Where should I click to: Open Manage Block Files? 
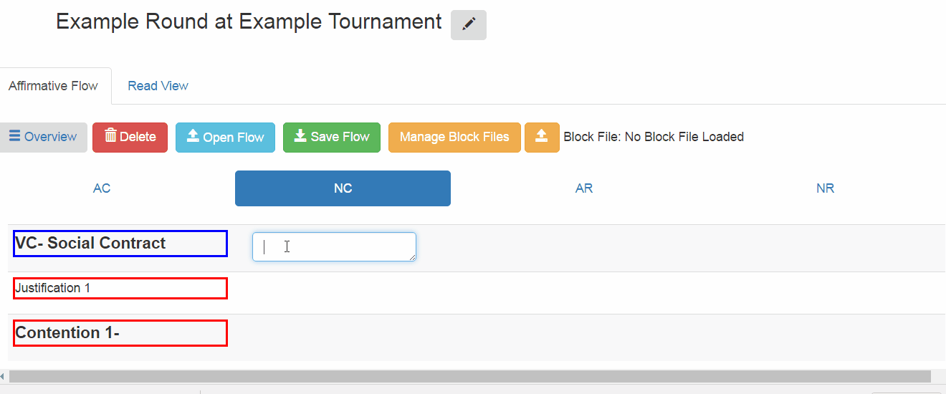point(454,138)
